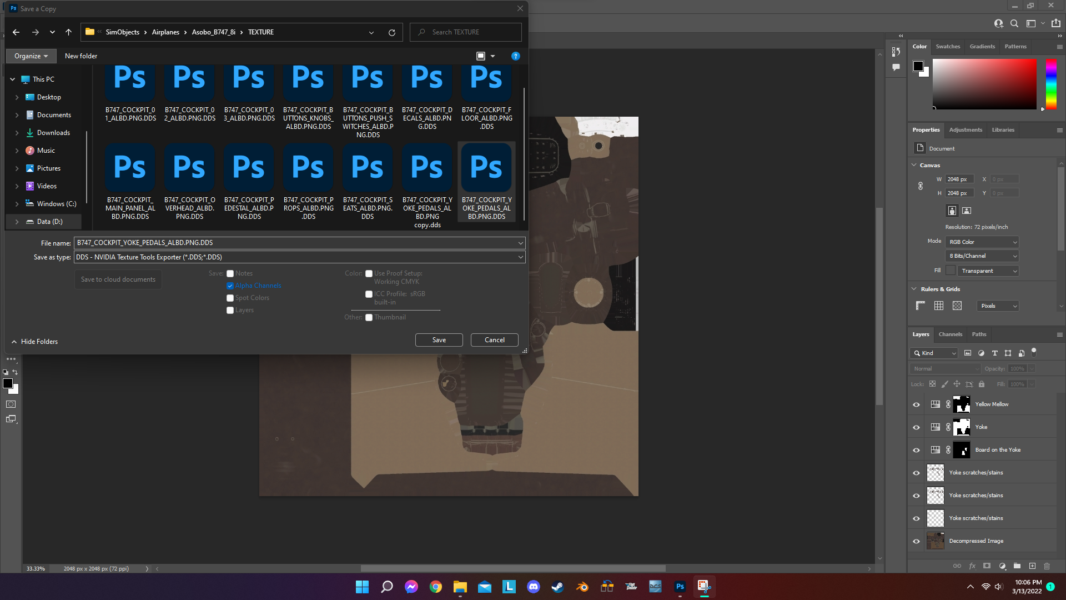The height and width of the screenshot is (600, 1066).
Task: Add a layer mask from the Layers panel
Action: (x=987, y=566)
